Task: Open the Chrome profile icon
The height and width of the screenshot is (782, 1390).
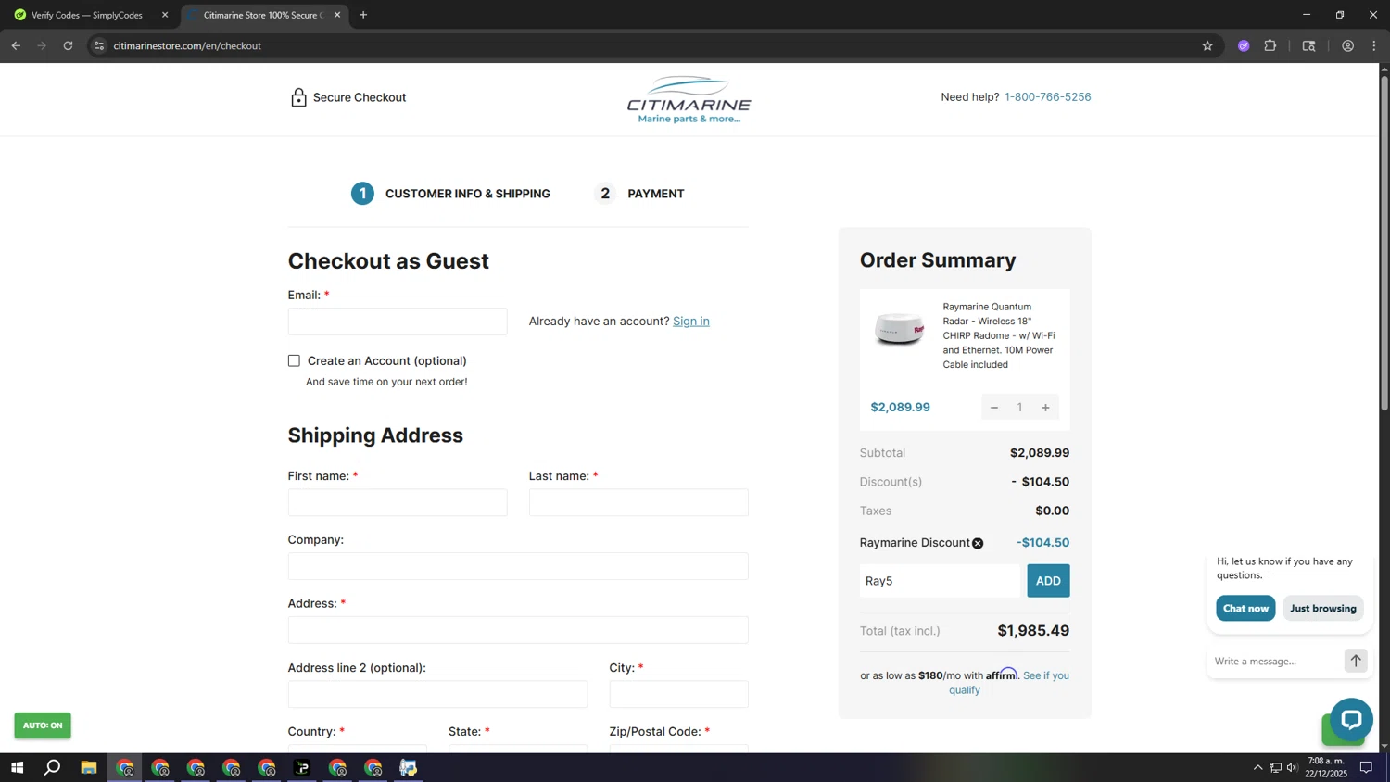Action: [1347, 45]
